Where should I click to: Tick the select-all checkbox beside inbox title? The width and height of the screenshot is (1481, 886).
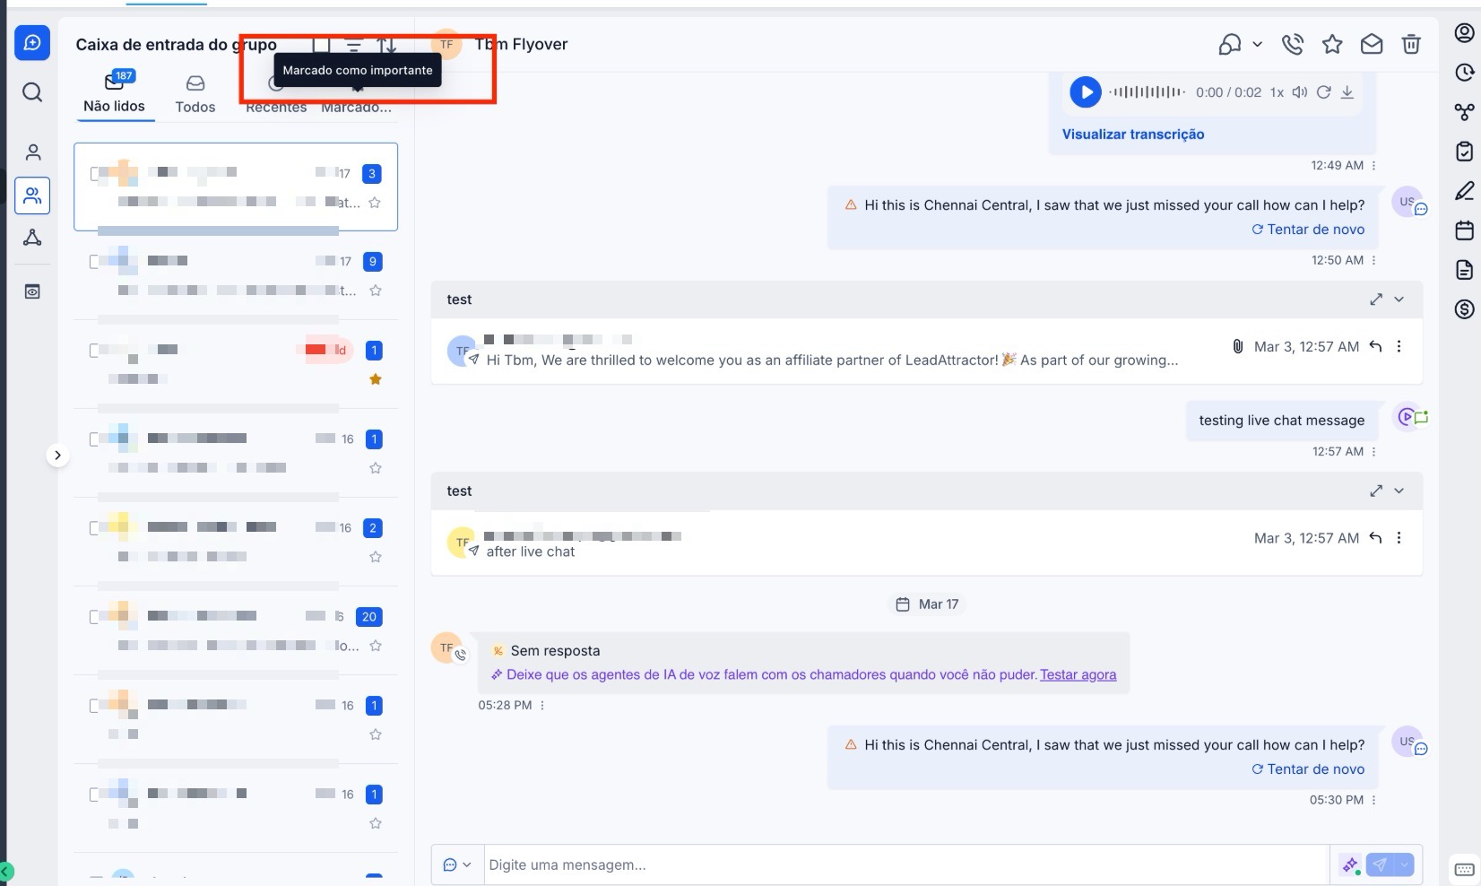tap(321, 45)
